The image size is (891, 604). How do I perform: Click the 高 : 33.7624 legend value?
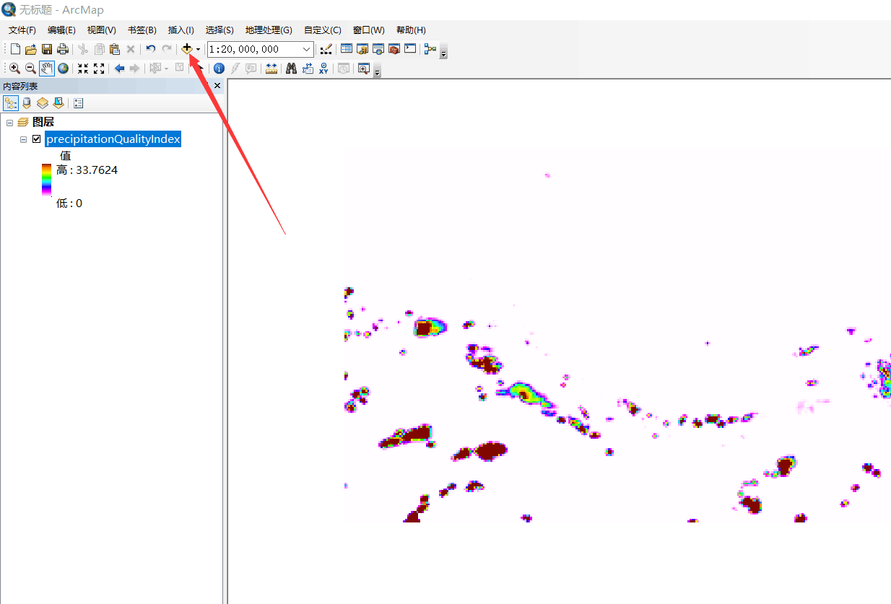[x=87, y=170]
